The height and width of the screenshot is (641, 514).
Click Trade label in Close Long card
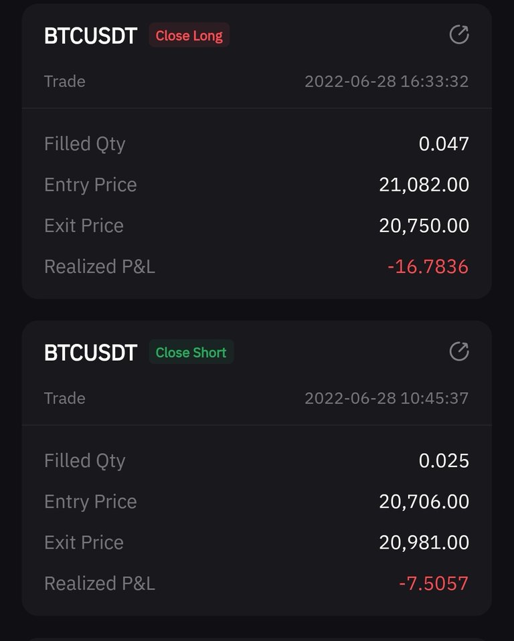click(65, 82)
